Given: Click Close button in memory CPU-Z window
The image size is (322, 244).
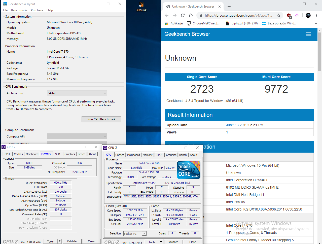Looking at the screenshot, I should 91,241.
